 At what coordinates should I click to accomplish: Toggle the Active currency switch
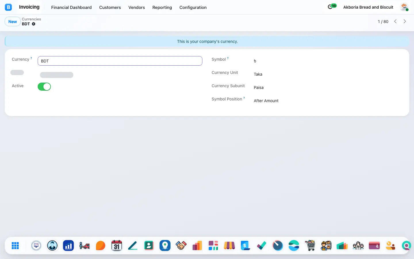coord(44,87)
